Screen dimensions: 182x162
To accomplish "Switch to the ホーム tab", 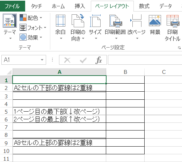I will tap(58, 6).
